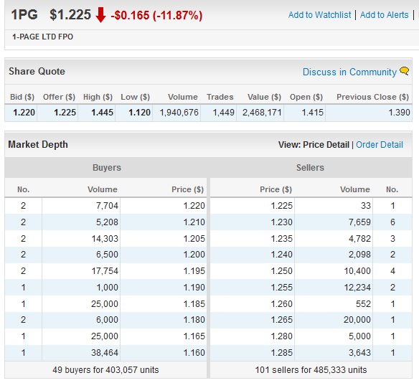Open Discuss in Community link
Viewport: 419px width, 383px height.
point(349,72)
